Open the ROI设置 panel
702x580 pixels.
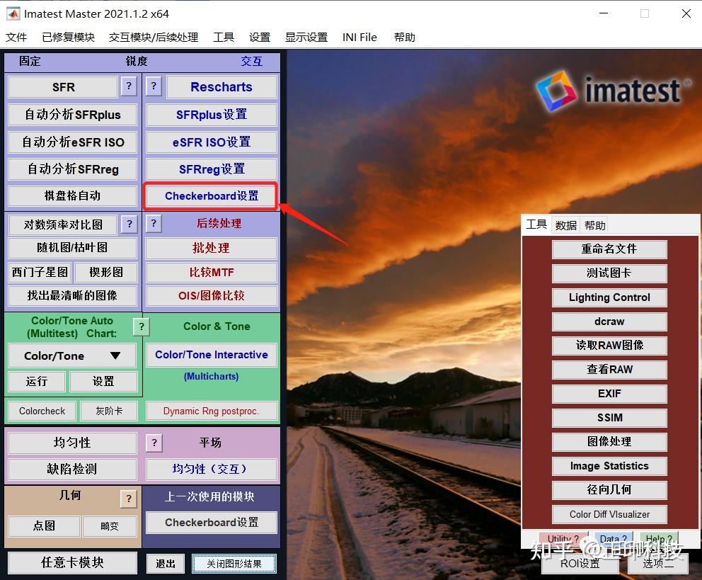(x=580, y=564)
